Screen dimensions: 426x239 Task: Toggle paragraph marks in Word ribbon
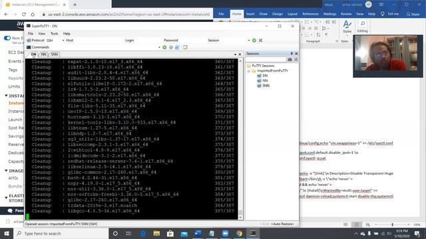326,35
